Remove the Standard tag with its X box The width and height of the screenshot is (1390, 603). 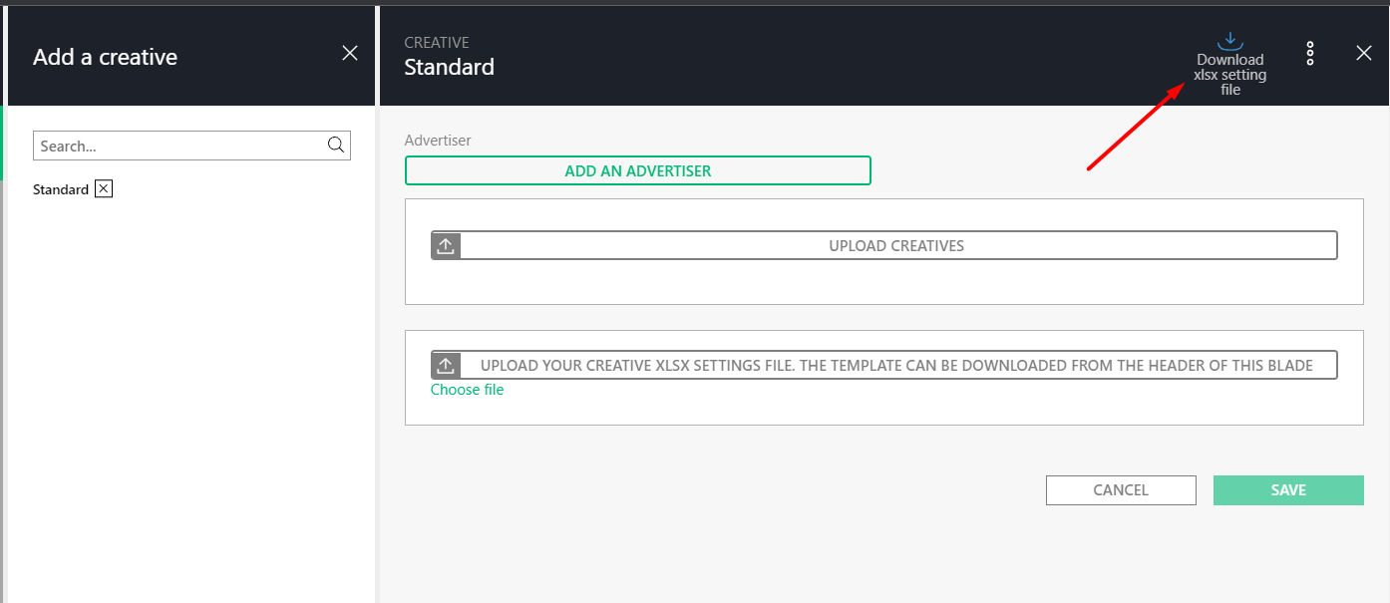[x=104, y=189]
